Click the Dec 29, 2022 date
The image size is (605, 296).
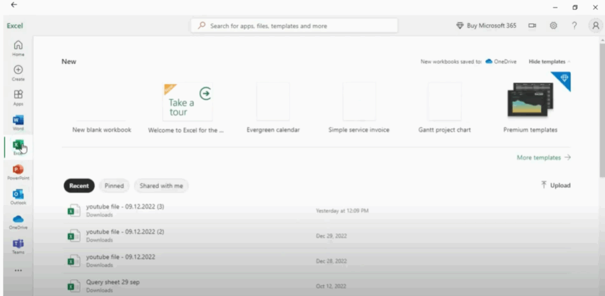(x=331, y=236)
